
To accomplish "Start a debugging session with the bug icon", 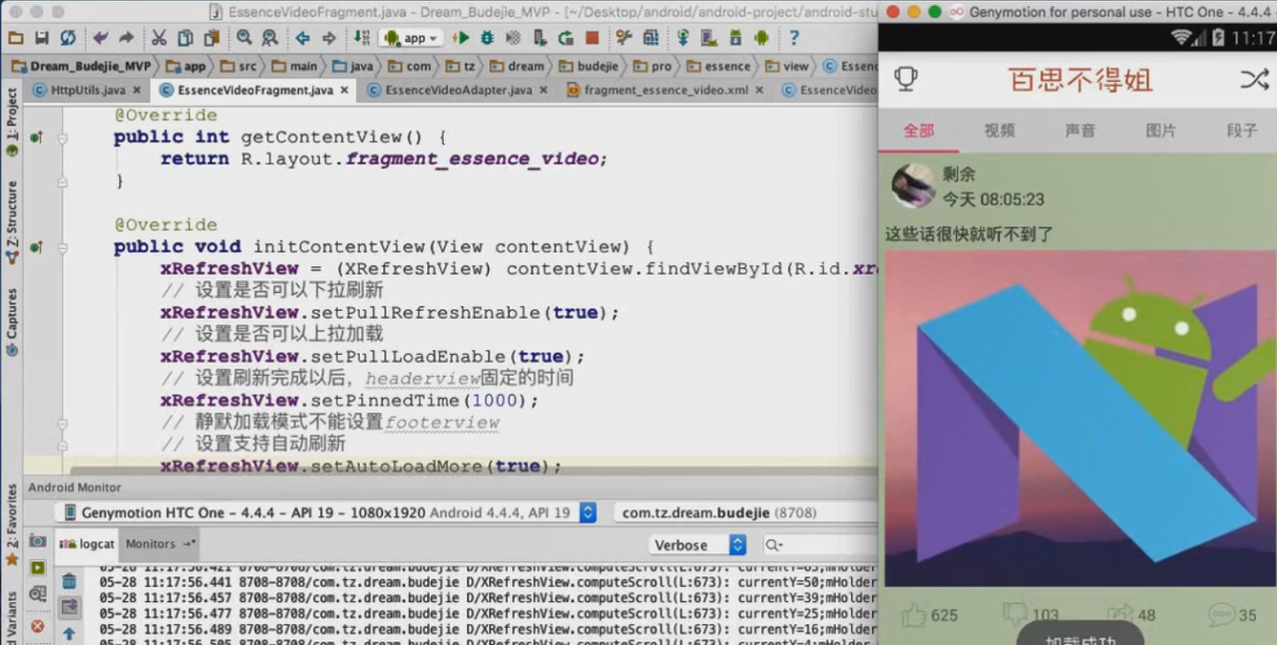I will pos(488,38).
